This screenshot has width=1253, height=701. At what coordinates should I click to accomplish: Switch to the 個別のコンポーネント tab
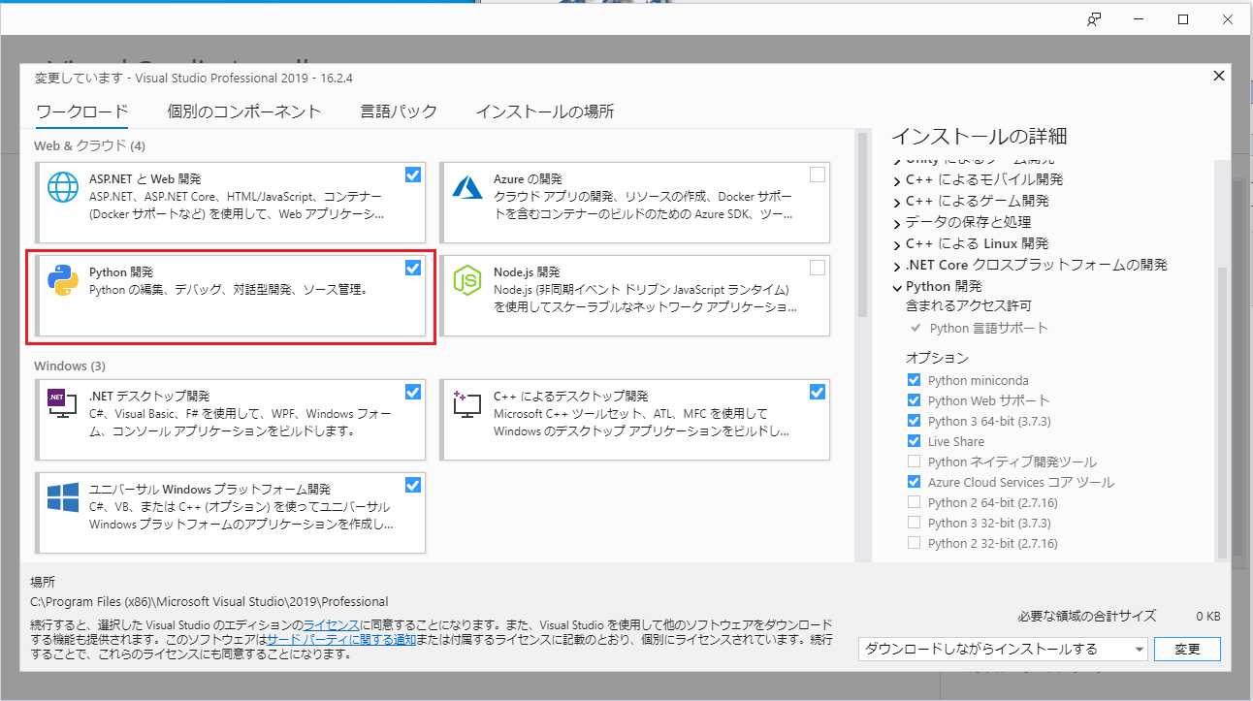click(x=243, y=112)
